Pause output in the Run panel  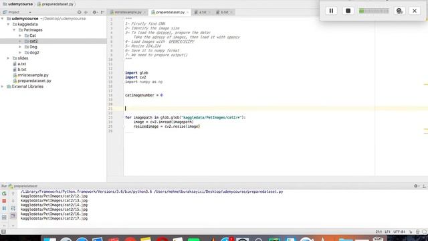click(4, 208)
